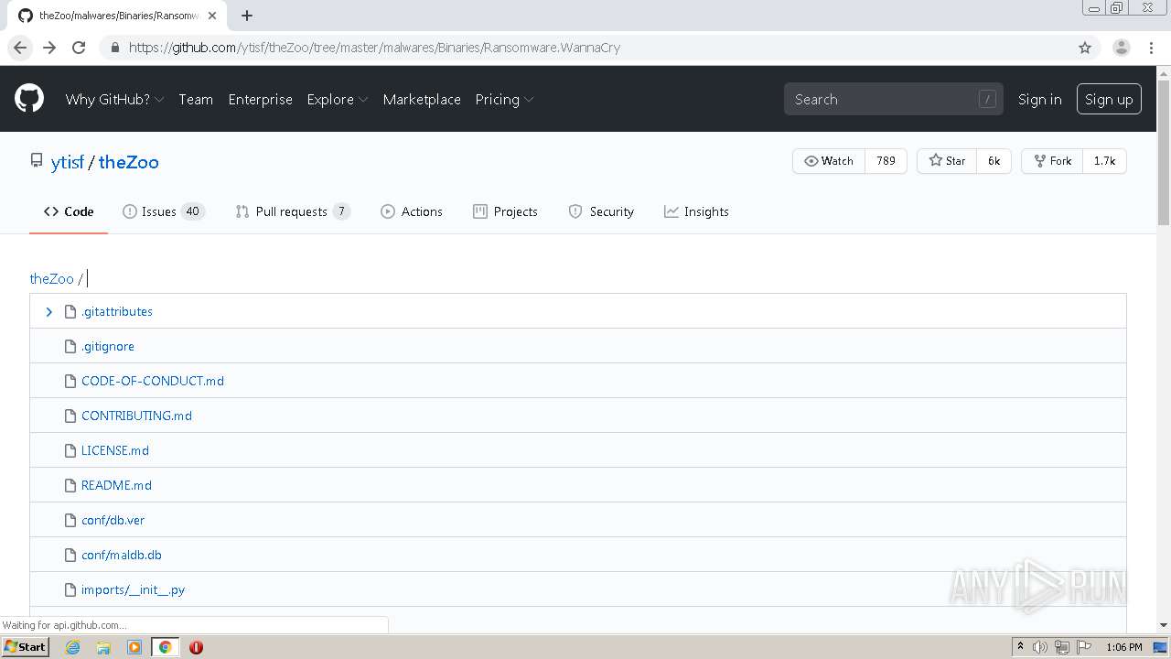Click the Sign in link
1171x659 pixels.
[1040, 99]
